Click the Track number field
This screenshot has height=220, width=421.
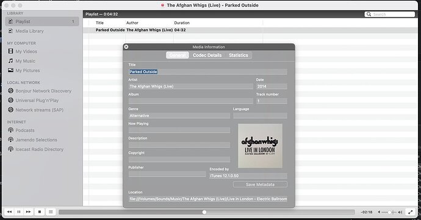pyautogui.click(x=272, y=101)
